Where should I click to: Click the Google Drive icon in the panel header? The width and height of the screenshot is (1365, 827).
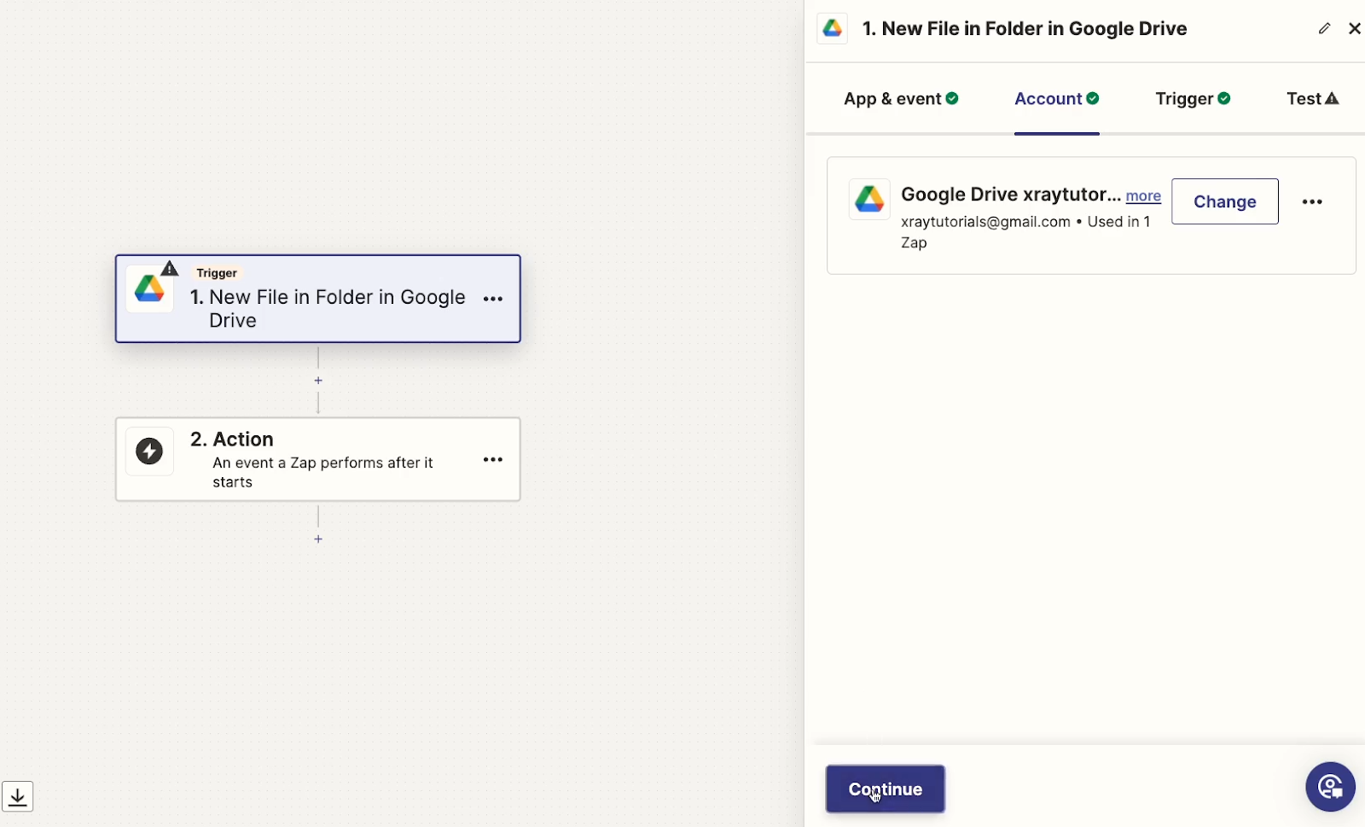(832, 28)
